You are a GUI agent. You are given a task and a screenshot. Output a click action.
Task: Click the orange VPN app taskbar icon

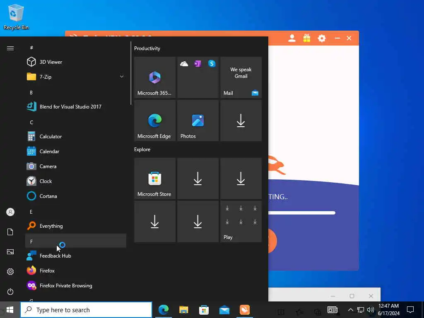tap(244, 310)
